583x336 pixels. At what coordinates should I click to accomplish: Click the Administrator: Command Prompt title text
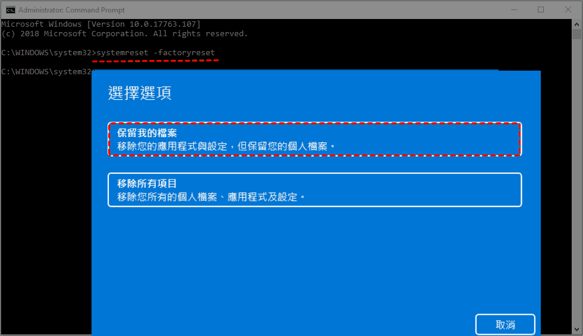pyautogui.click(x=71, y=10)
